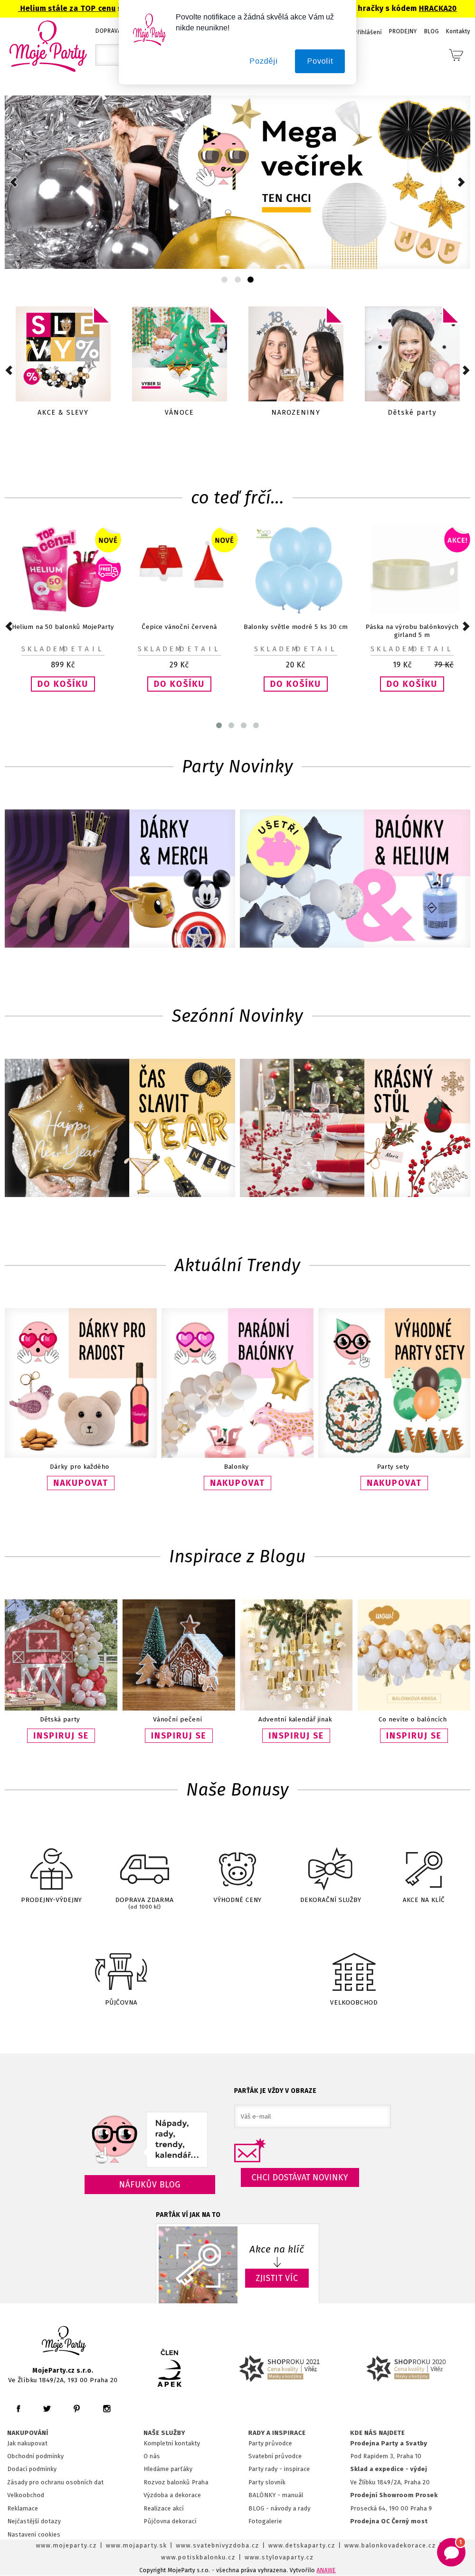The width and height of the screenshot is (475, 2576).
Task: Open the Instagram icon in footer
Action: (x=106, y=2408)
